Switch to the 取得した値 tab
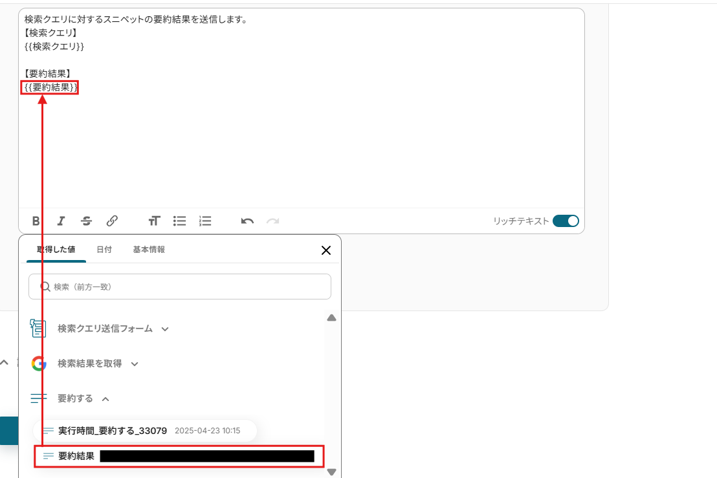717x478 pixels. coord(56,250)
